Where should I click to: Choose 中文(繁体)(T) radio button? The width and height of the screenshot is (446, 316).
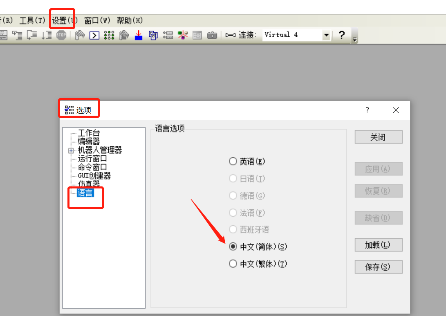click(x=233, y=264)
